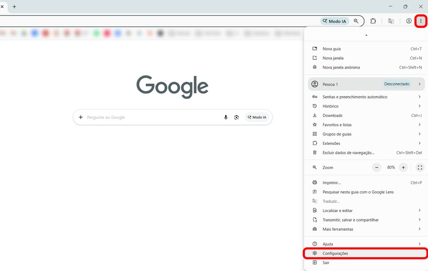Expand Pessoa 1 submenu chevron
The width and height of the screenshot is (428, 271).
(x=420, y=84)
